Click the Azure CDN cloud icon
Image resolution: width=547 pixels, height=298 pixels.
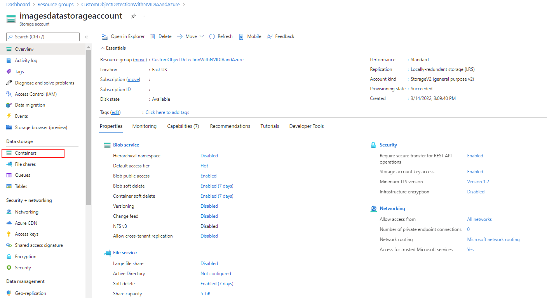9,223
